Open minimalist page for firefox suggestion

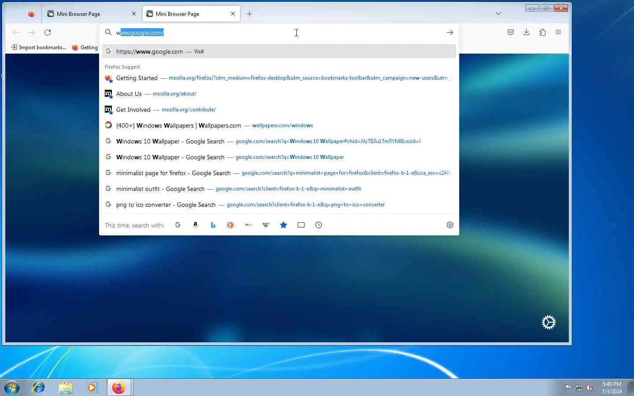[x=279, y=173]
